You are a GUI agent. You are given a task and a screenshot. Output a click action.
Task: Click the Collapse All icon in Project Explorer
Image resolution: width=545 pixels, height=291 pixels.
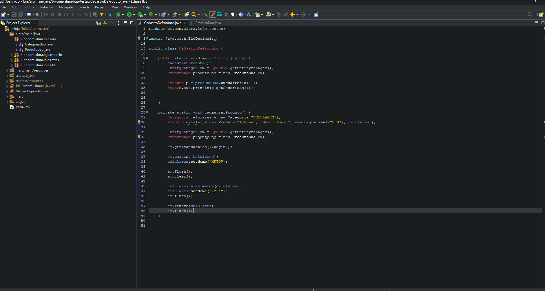(x=99, y=23)
